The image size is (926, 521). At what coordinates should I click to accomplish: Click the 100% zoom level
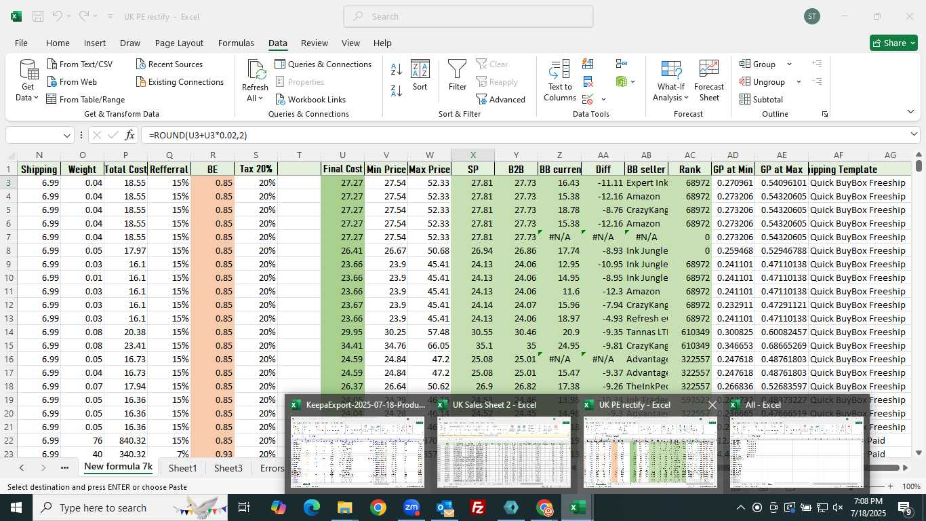911,486
